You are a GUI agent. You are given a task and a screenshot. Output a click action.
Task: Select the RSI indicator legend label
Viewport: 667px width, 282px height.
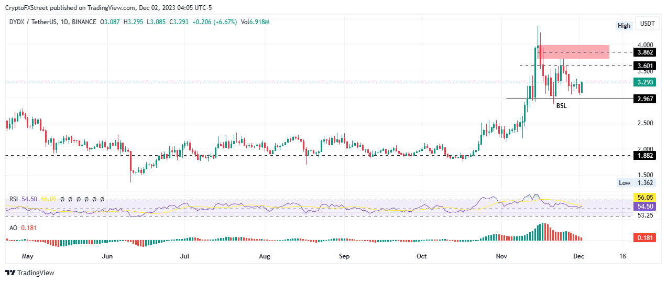click(x=13, y=199)
